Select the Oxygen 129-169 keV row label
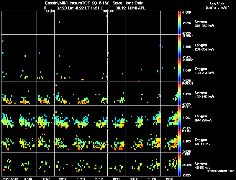The image size is (236, 180). pyautogui.click(x=204, y=95)
